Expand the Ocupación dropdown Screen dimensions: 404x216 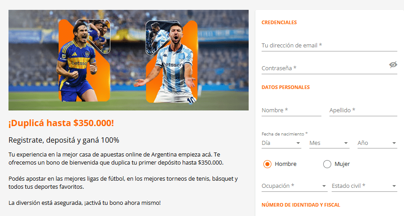295,186
